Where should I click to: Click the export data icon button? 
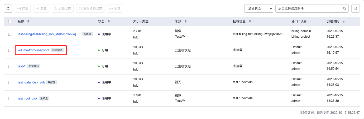[356, 8]
